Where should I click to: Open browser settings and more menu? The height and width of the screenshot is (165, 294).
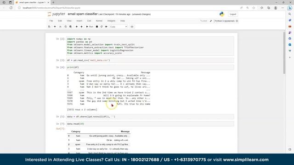[x=283, y=8]
